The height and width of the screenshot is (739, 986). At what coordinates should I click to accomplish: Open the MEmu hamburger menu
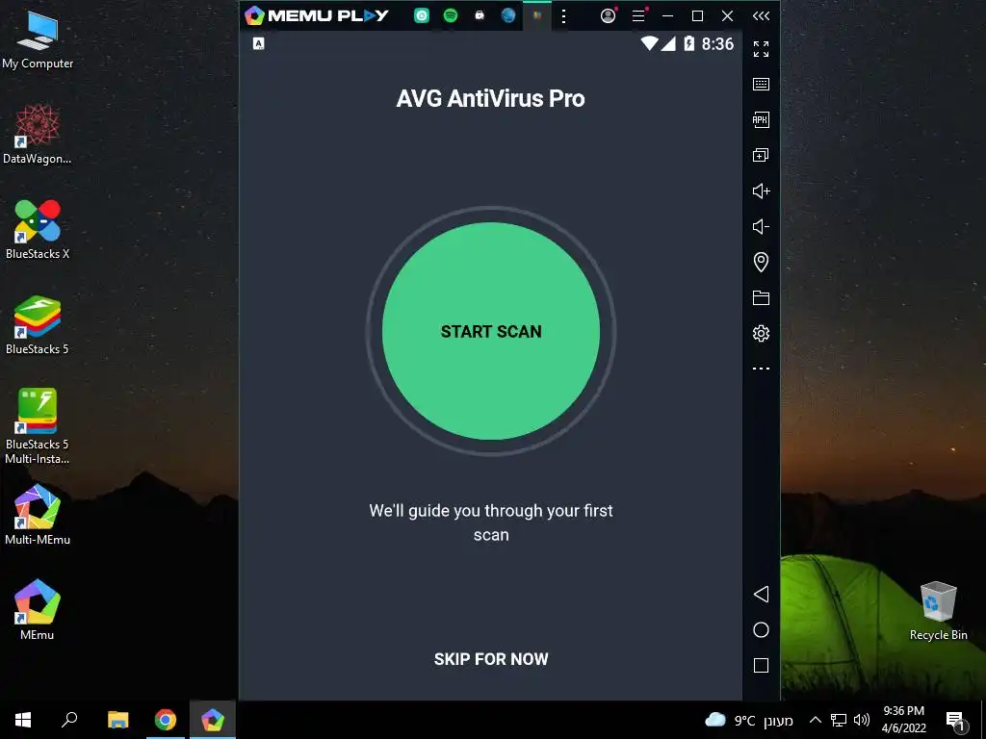(639, 15)
